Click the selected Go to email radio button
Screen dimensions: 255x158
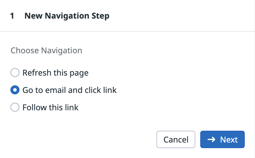[15, 90]
